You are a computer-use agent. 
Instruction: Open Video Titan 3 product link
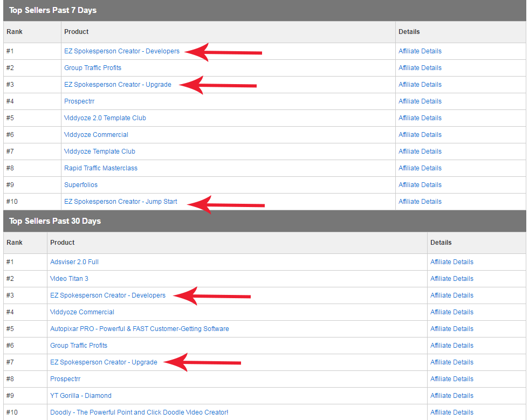69,279
